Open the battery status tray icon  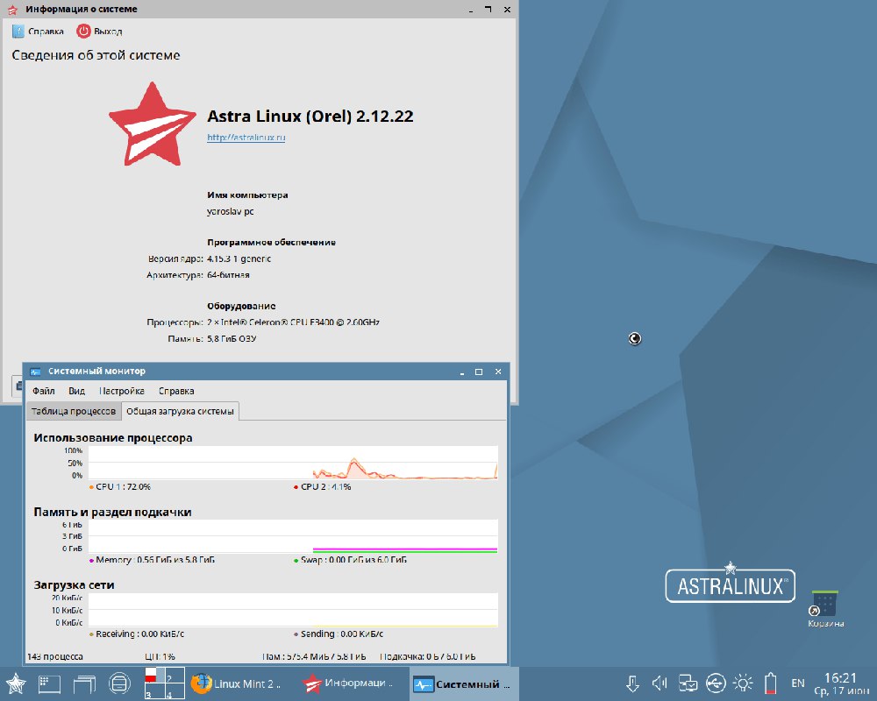coord(771,683)
